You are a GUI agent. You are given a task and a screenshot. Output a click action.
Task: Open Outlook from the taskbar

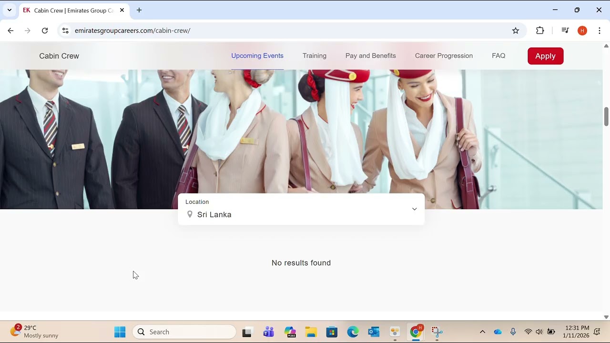[374, 332]
